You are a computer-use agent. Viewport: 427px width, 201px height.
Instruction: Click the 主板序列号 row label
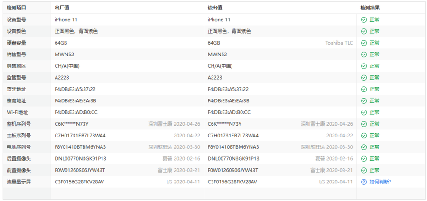(19, 136)
